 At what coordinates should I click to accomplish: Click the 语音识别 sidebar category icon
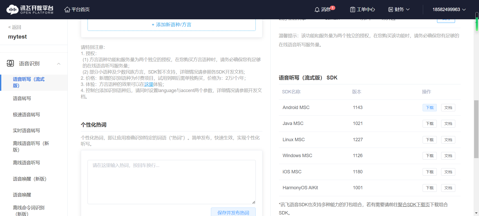(x=10, y=63)
